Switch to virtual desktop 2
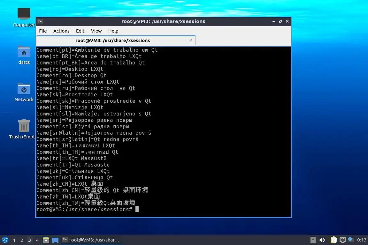The image size is (368, 245). click(x=22, y=240)
